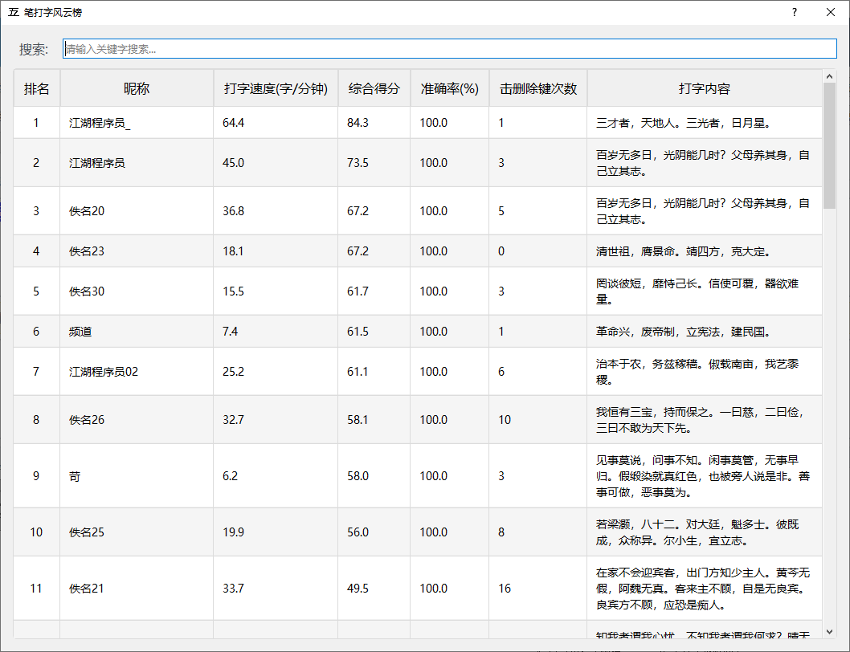Click the 频道 nickname cell

[80, 332]
